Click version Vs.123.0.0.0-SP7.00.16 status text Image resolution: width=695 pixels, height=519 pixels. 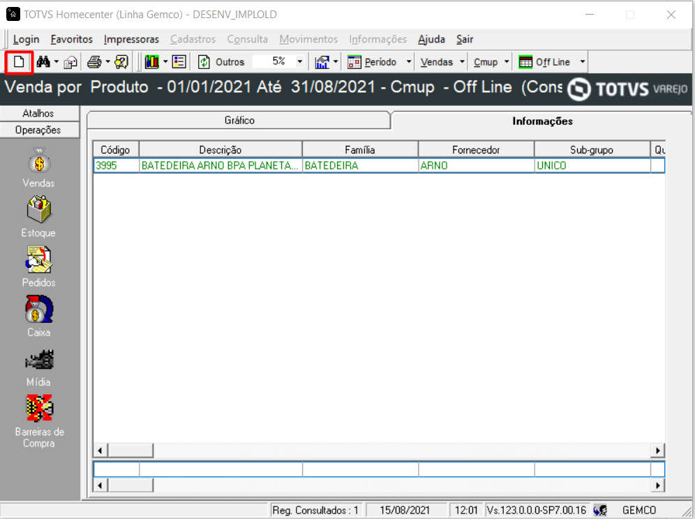coord(537,510)
